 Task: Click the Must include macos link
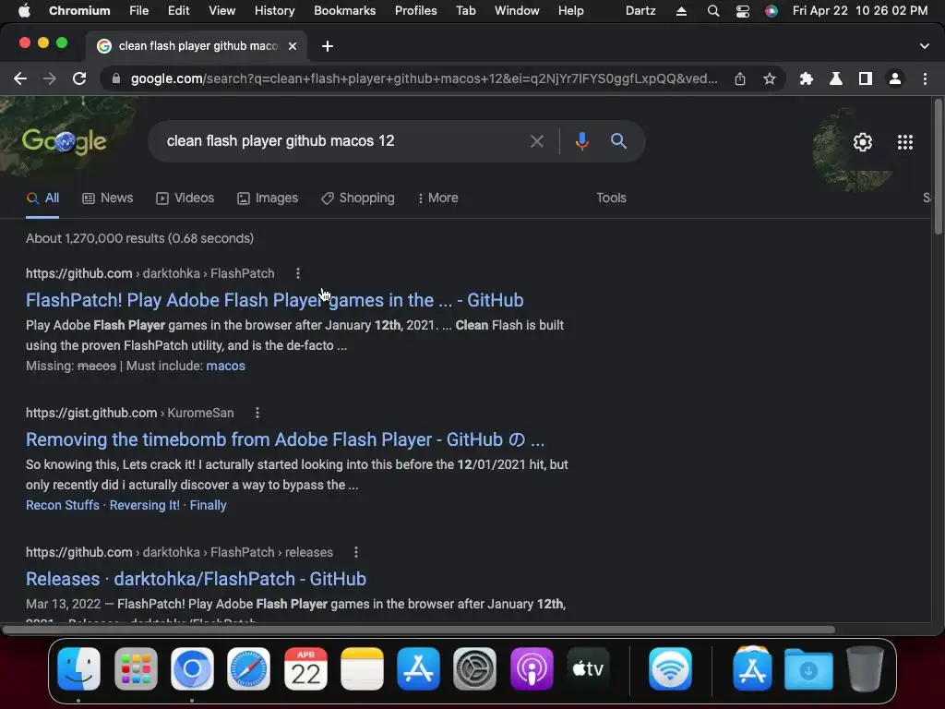coord(225,366)
